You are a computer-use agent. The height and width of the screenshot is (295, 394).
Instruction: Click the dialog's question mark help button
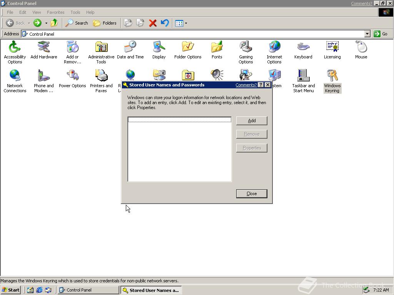point(261,85)
